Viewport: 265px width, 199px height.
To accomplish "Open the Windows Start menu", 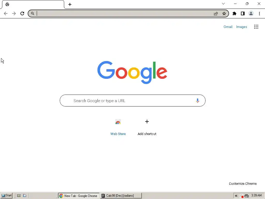I will click(6, 196).
